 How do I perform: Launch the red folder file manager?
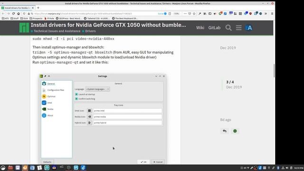pyautogui.click(x=10, y=168)
